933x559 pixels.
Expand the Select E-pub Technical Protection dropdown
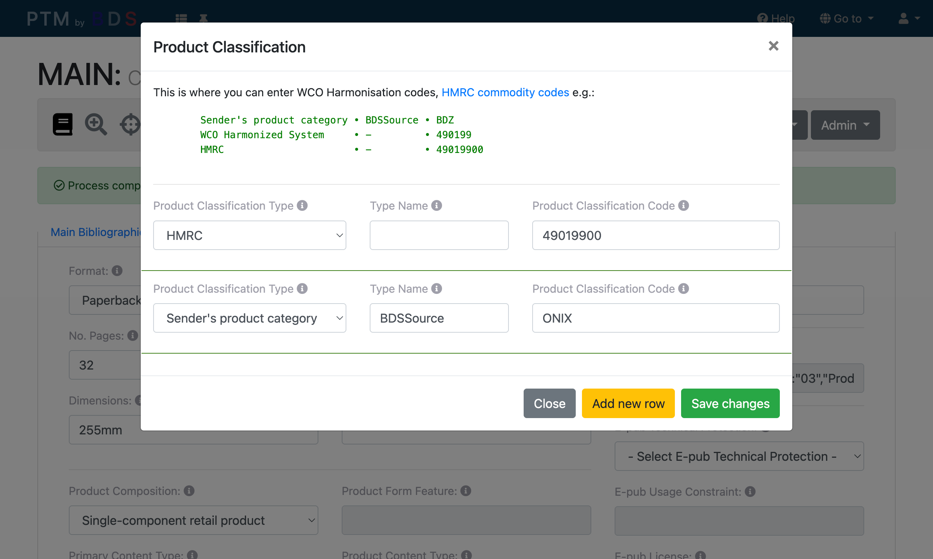click(739, 456)
